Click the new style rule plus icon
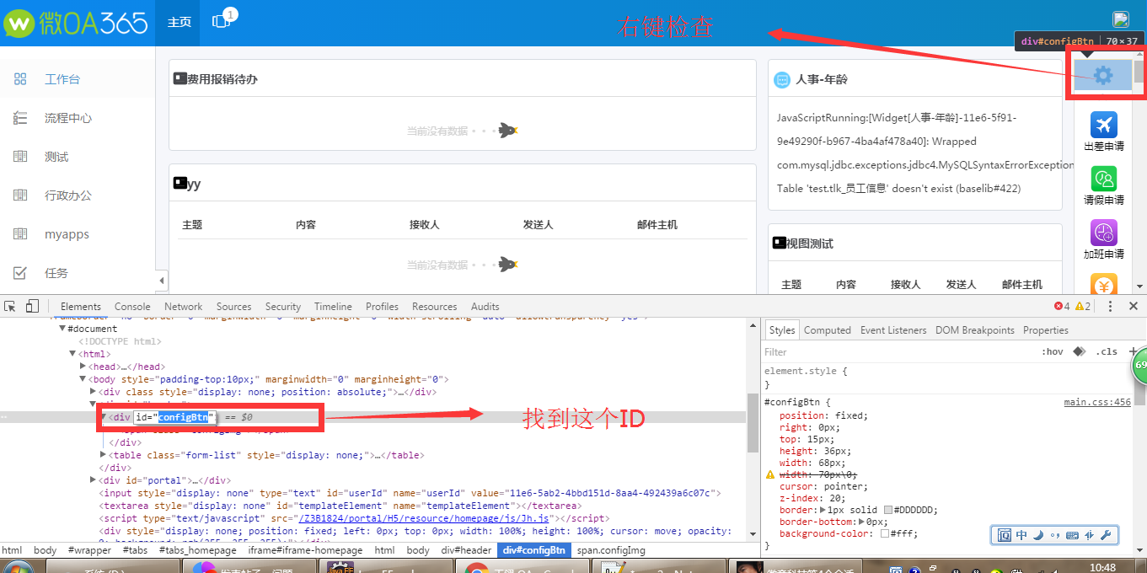The width and height of the screenshot is (1147, 573). (1133, 351)
